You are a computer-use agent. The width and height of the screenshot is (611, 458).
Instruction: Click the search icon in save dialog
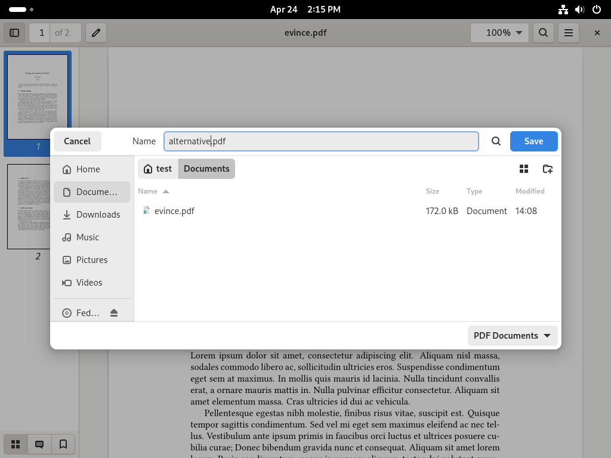click(496, 141)
